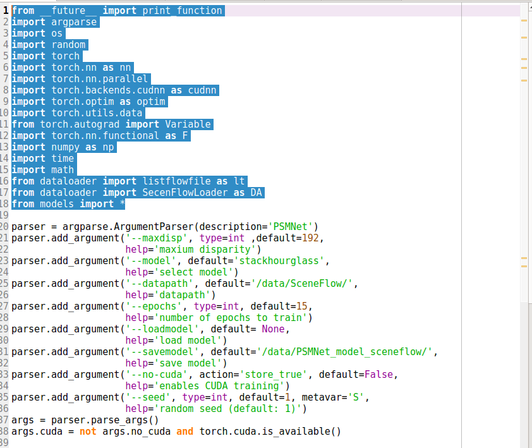This screenshot has height=448, width=532.
Task: Click line number 38 in the gutter
Action: [x=5, y=431]
